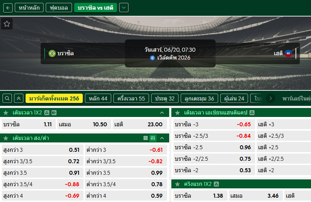Open match selector dropdown chevron
The width and height of the screenshot is (311, 202).
pyautogui.click(x=124, y=8)
